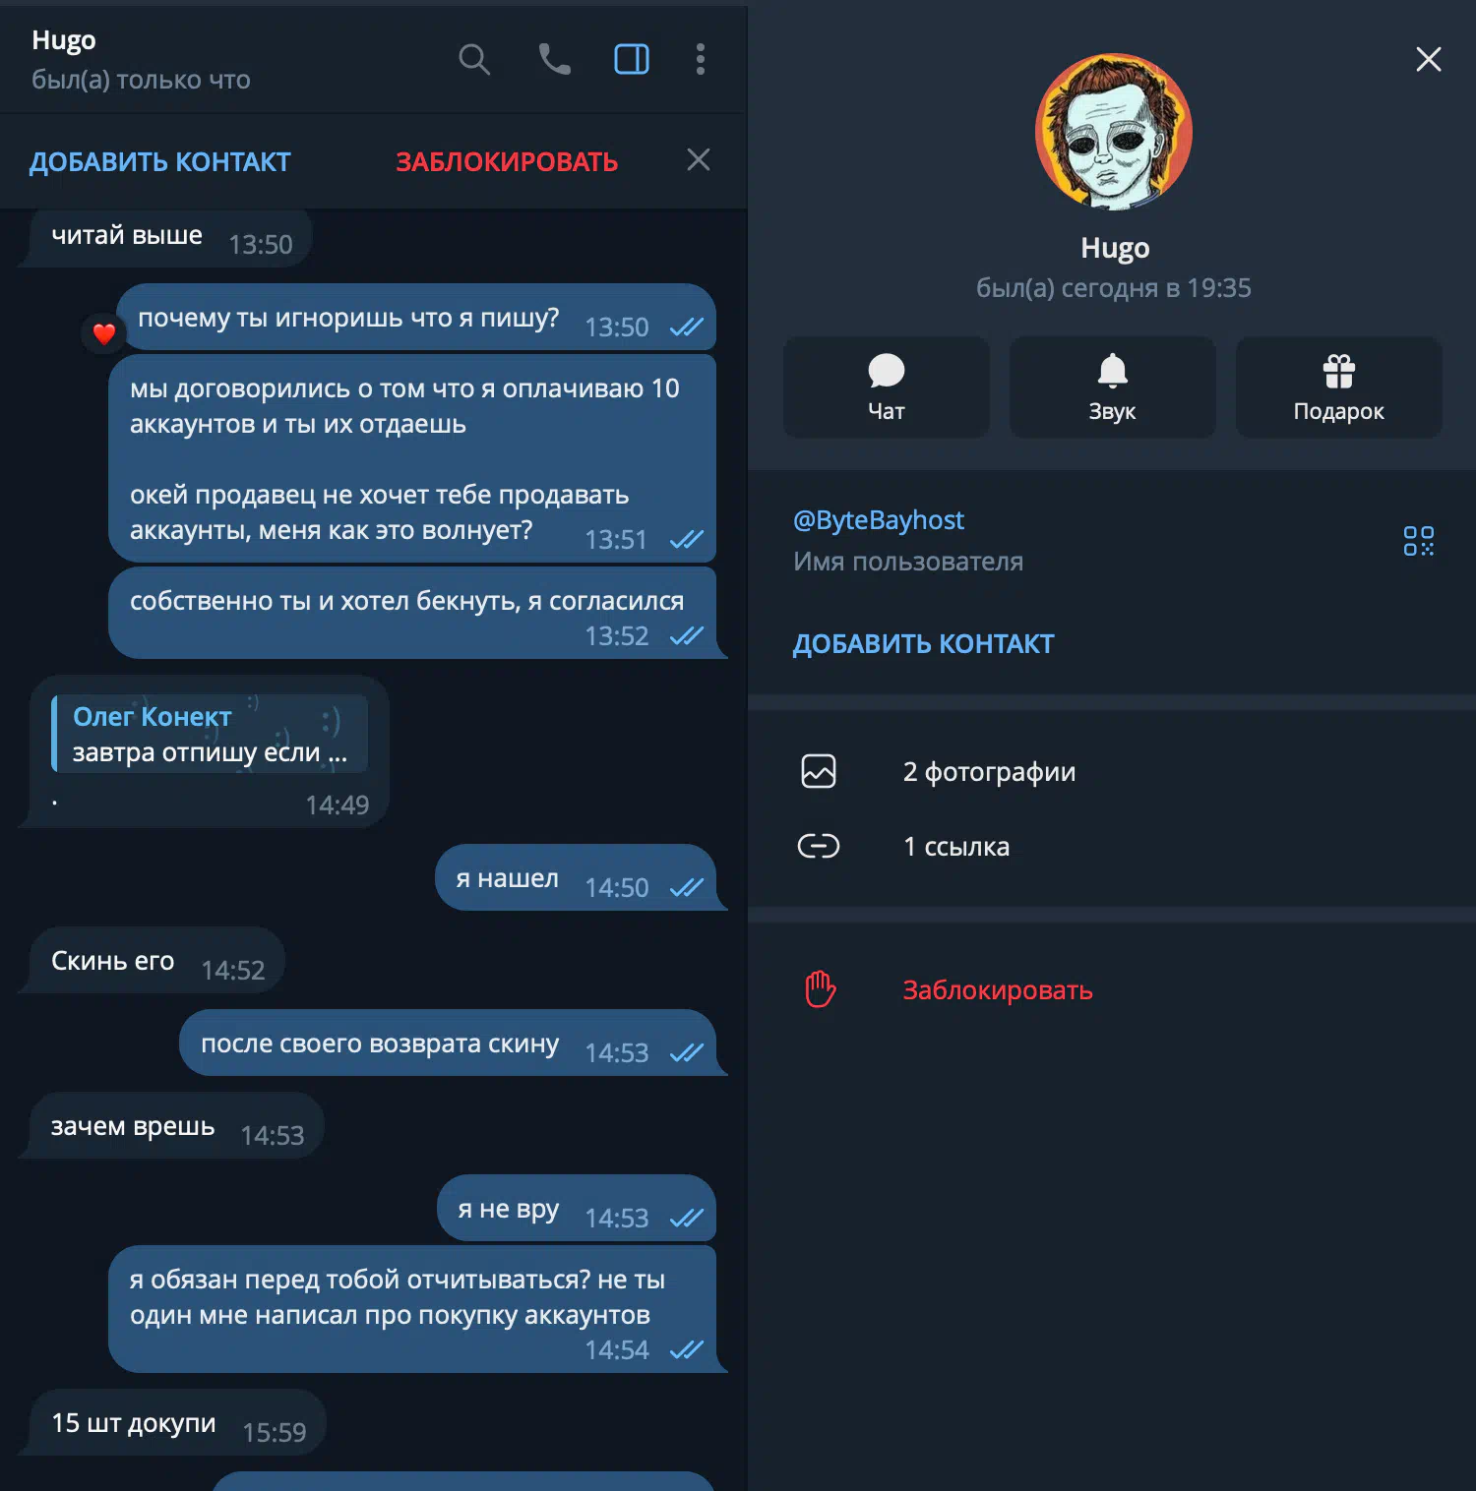Click the @ByteBayhost username link
The height and width of the screenshot is (1491, 1476).
tap(879, 519)
